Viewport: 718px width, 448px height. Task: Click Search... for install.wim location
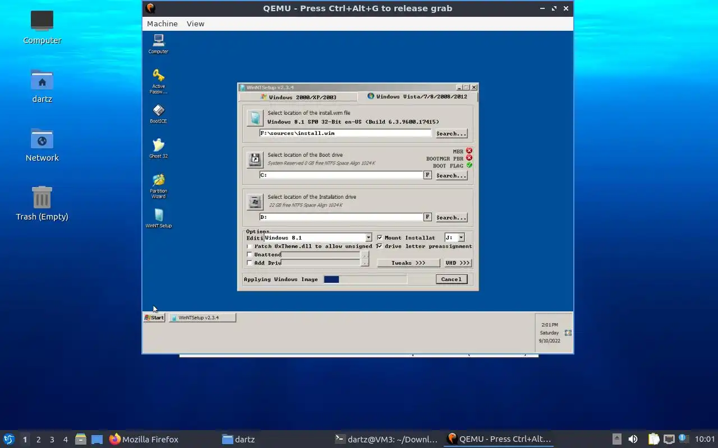451,133
